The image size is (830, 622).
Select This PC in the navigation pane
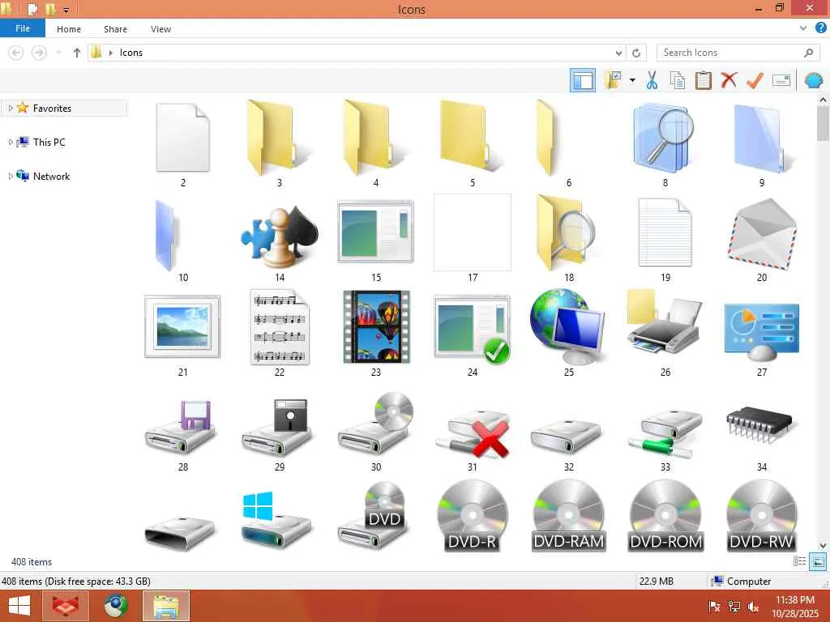pyautogui.click(x=49, y=143)
